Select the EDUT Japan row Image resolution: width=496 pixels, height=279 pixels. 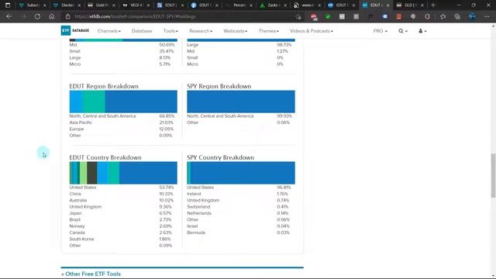[x=122, y=213]
